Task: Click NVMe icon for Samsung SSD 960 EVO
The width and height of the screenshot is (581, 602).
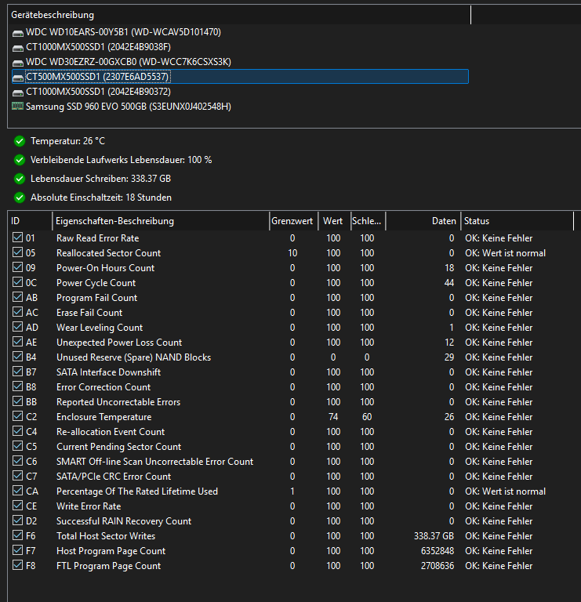Action: click(x=18, y=106)
